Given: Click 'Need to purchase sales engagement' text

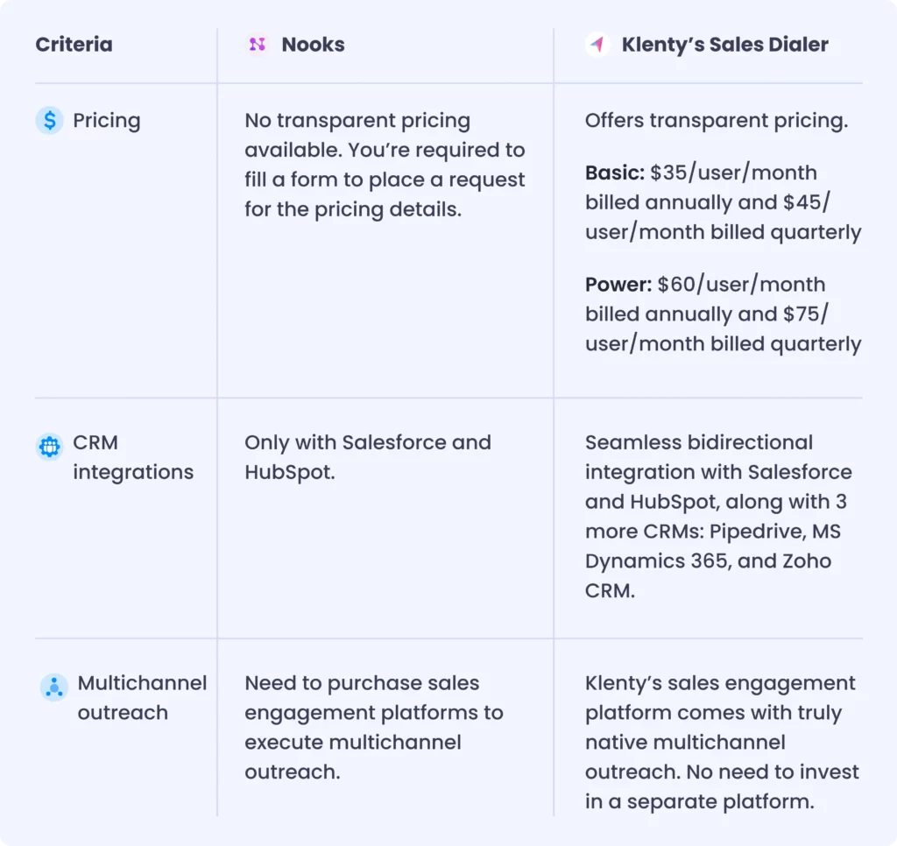Looking at the screenshot, I should 374,727.
